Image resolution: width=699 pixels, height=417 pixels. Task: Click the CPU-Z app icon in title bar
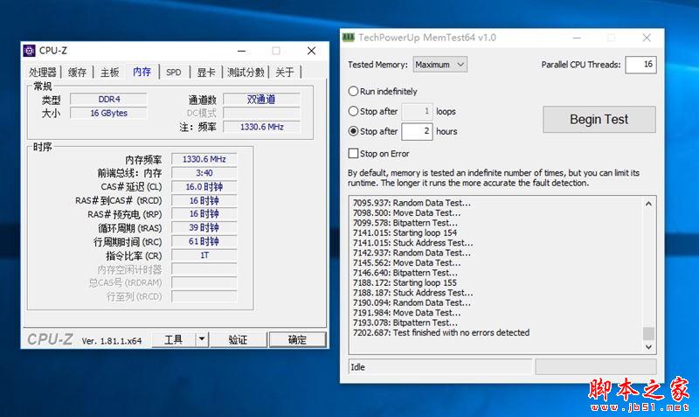(29, 51)
